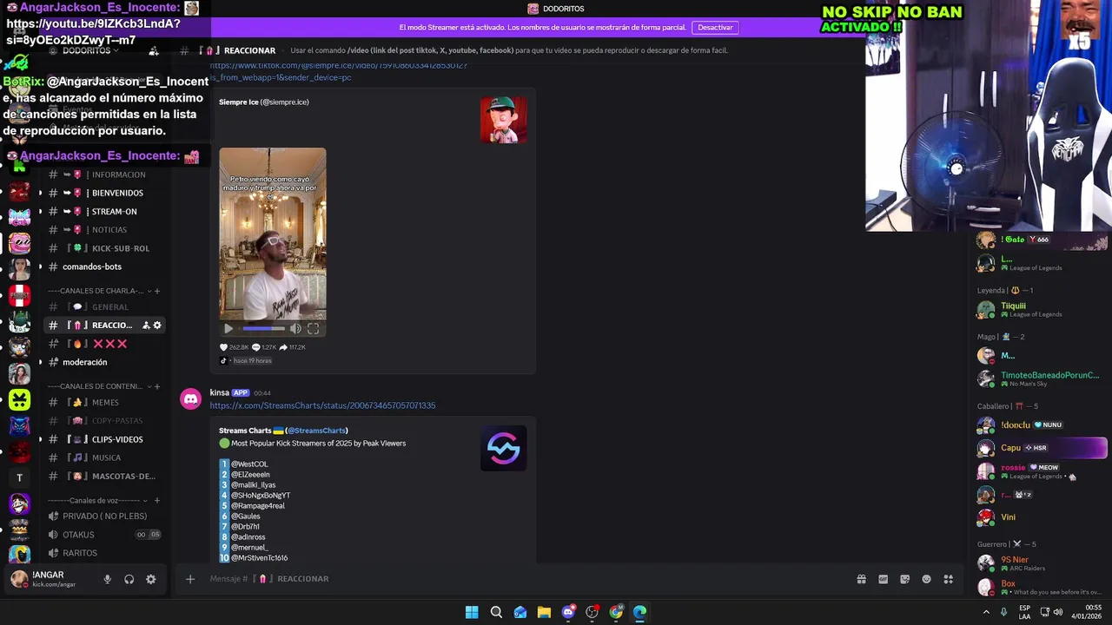Image resolution: width=1112 pixels, height=625 pixels.
Task: Join the PRIVADO ( NO PLEBS) voice channel
Action: [x=104, y=516]
